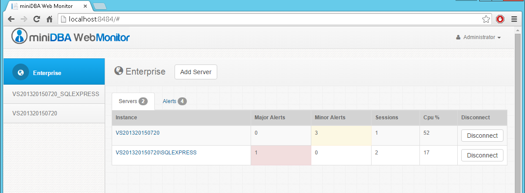The width and height of the screenshot is (525, 193).
Task: Click the miniDBA WebMonitor logo
Action: (70, 36)
